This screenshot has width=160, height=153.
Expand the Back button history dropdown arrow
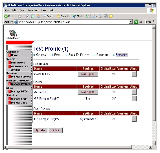(x=16, y=16)
